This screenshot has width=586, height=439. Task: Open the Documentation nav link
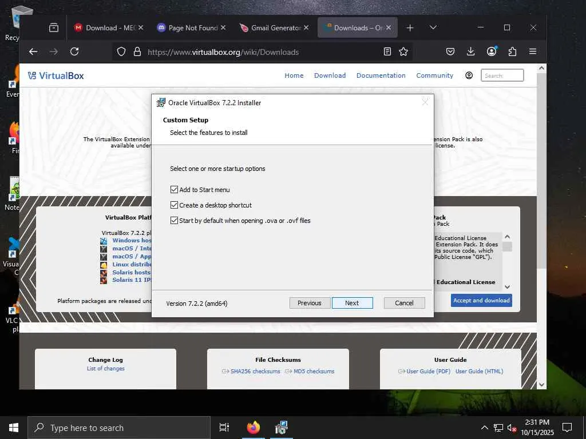(x=381, y=75)
